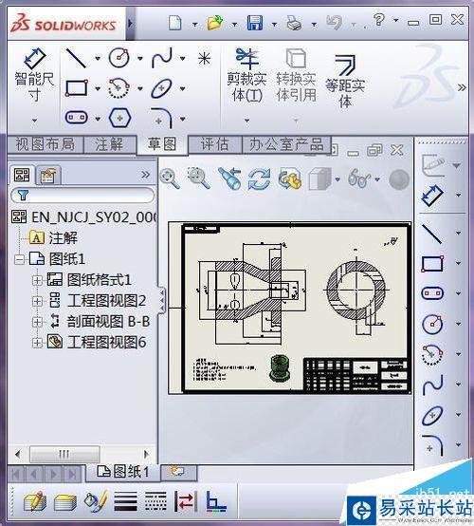
Task: Expand 工程图视图6 tree node
Action: coord(37,343)
